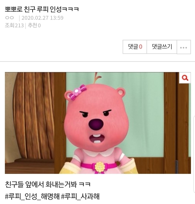Image resolution: width=195 pixels, height=204 pixels.
Task: Tap the 댓글쓰기 write comment button
Action: click(162, 47)
